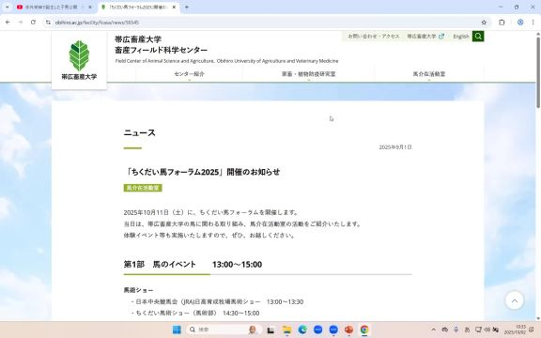Viewport: 541px width, 338px height.
Task: Open a new browser tab
Action: pyautogui.click(x=187, y=7)
